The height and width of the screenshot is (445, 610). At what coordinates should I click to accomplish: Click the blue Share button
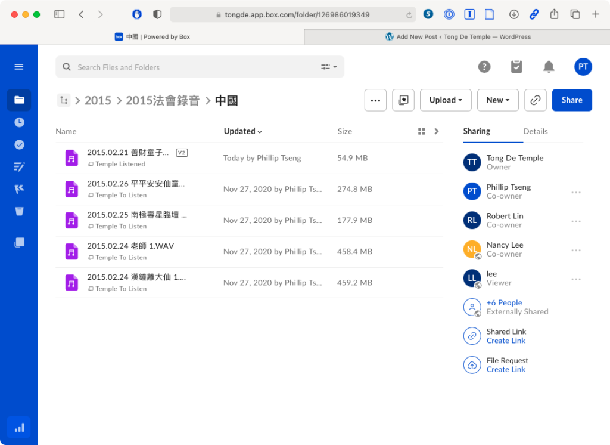[571, 100]
